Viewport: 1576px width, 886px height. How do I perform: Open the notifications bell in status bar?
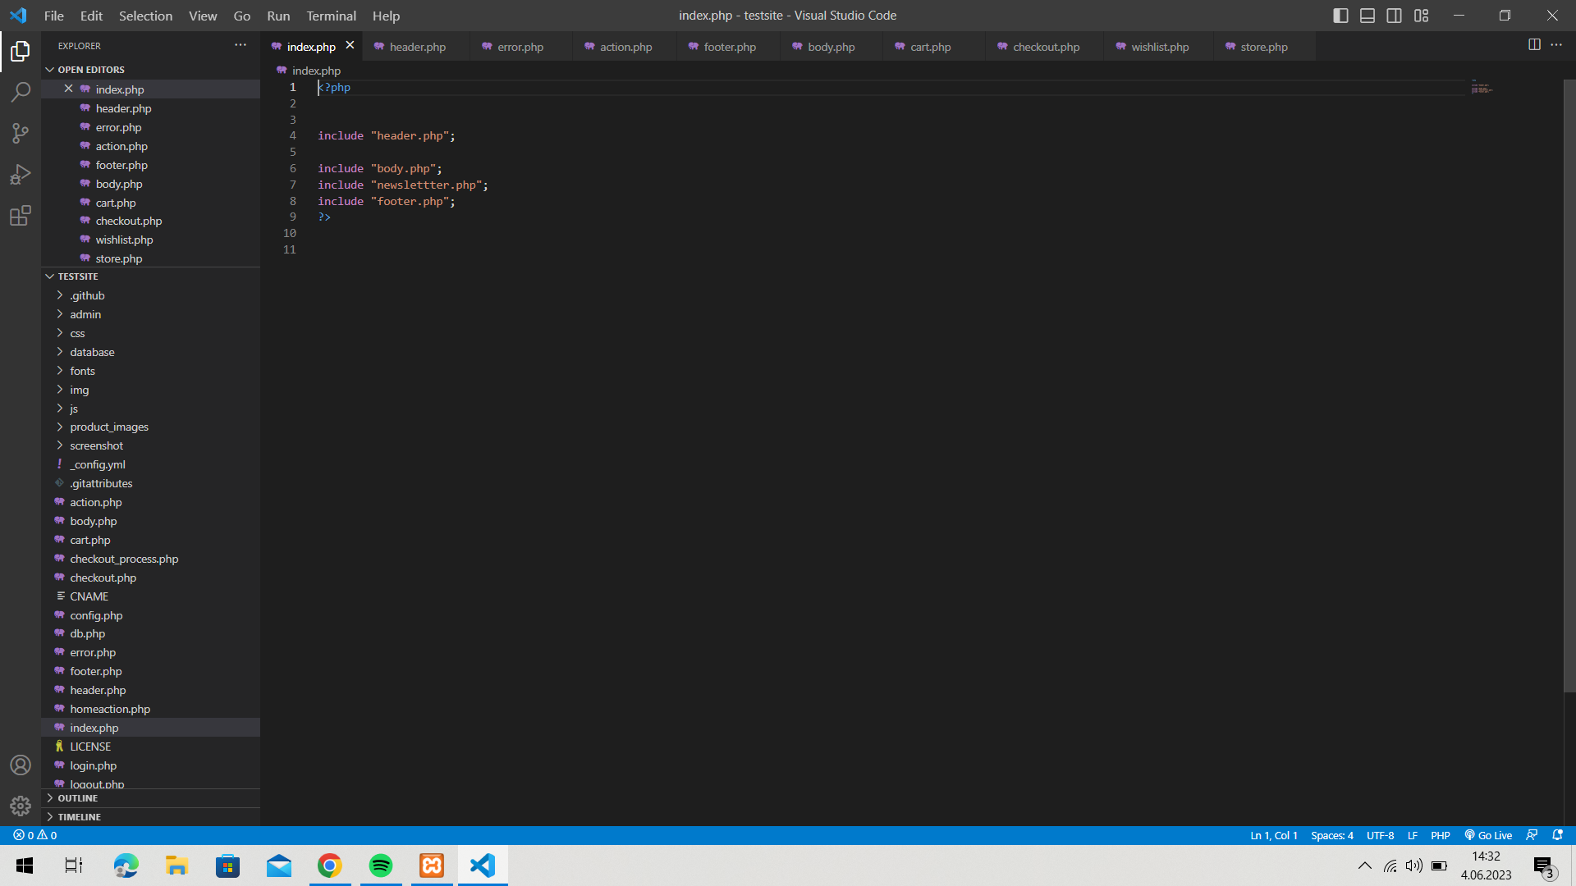(1557, 835)
